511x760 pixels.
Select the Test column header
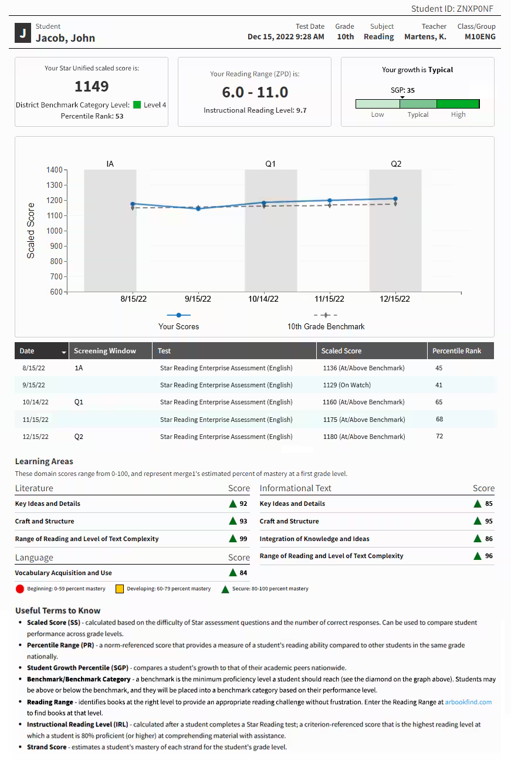point(164,351)
